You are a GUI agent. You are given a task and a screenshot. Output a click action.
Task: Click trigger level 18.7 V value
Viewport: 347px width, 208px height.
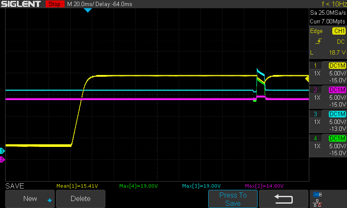pos(337,52)
